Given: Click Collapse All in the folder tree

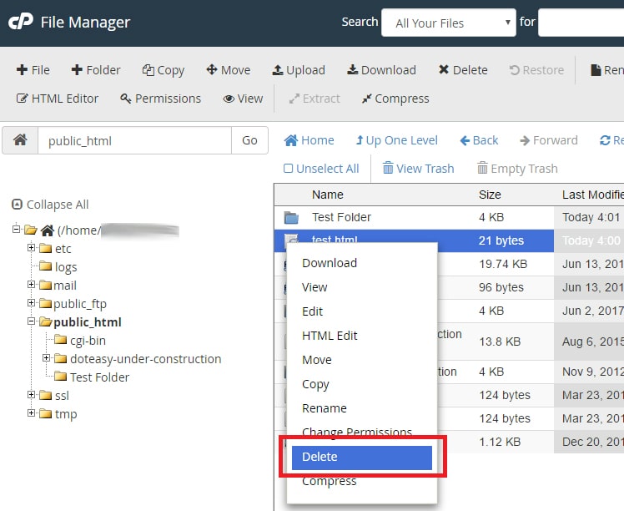Looking at the screenshot, I should click(50, 205).
